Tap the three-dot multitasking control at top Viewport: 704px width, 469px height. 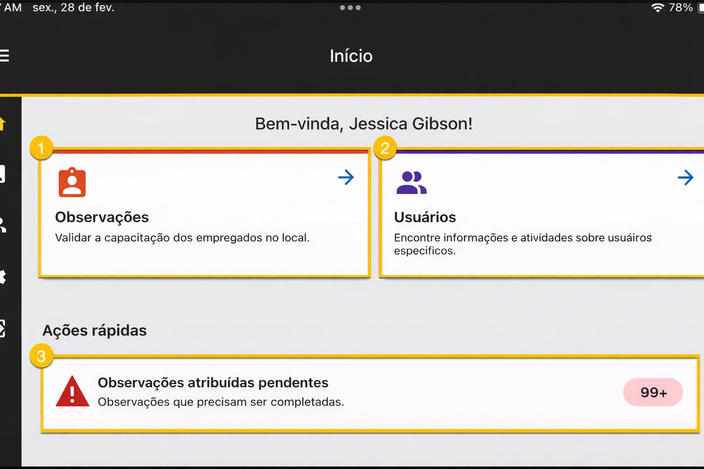[x=350, y=8]
